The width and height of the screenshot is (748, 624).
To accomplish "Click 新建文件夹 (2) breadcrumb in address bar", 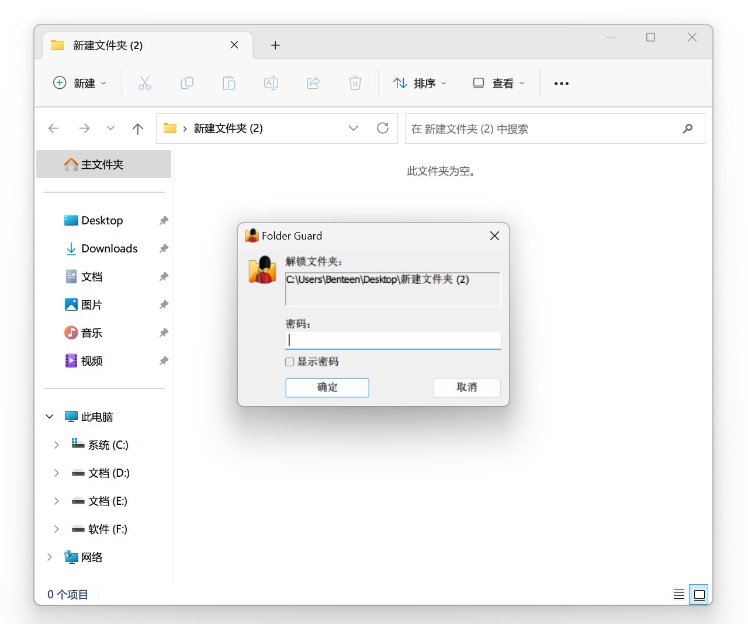I will (x=228, y=129).
